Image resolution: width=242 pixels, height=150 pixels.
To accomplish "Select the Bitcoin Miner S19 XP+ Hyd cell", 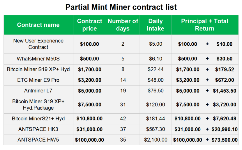I will click(38, 69).
